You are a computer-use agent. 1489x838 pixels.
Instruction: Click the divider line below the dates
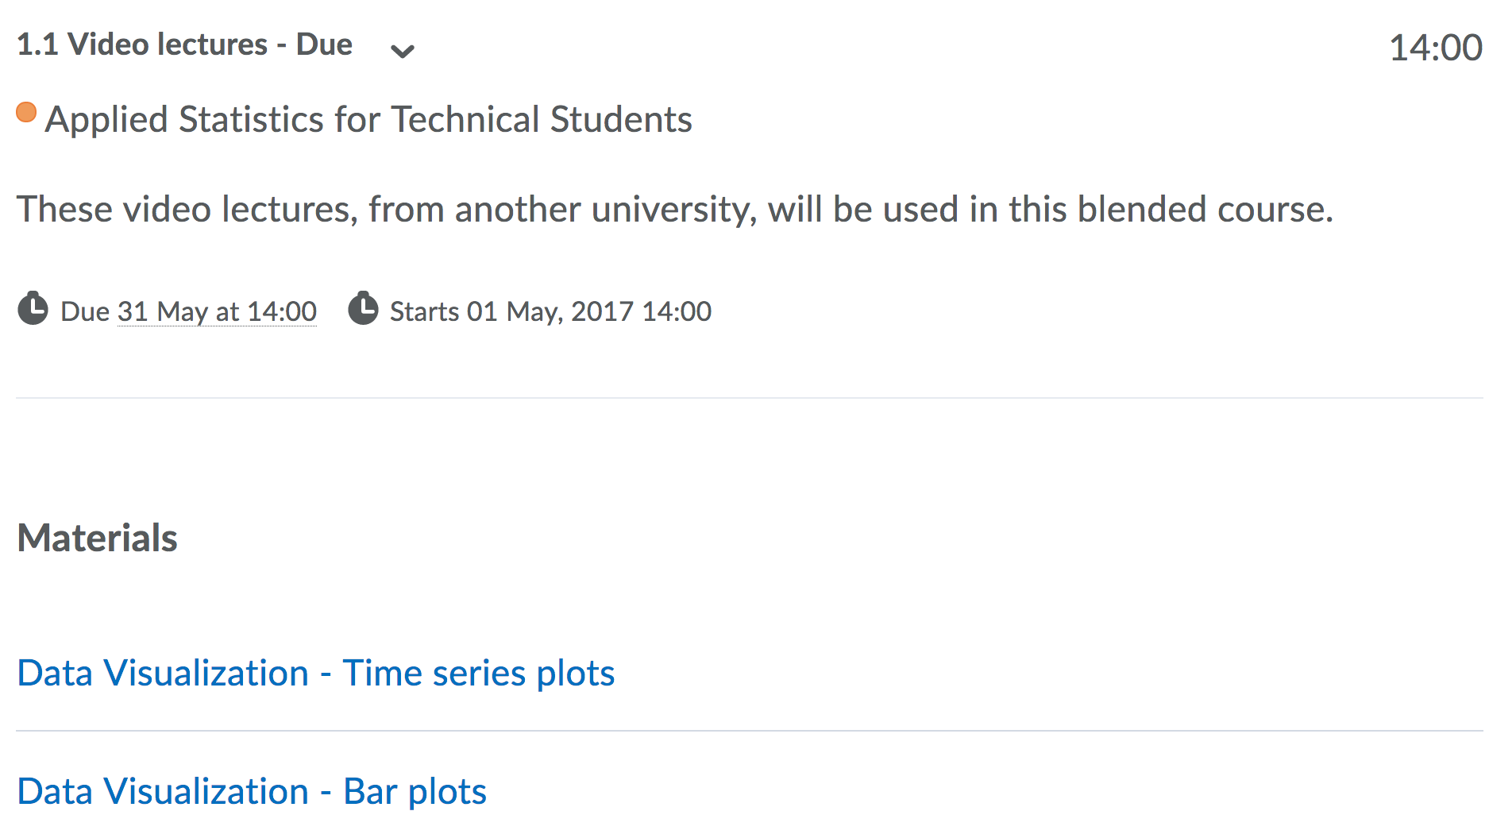click(746, 398)
